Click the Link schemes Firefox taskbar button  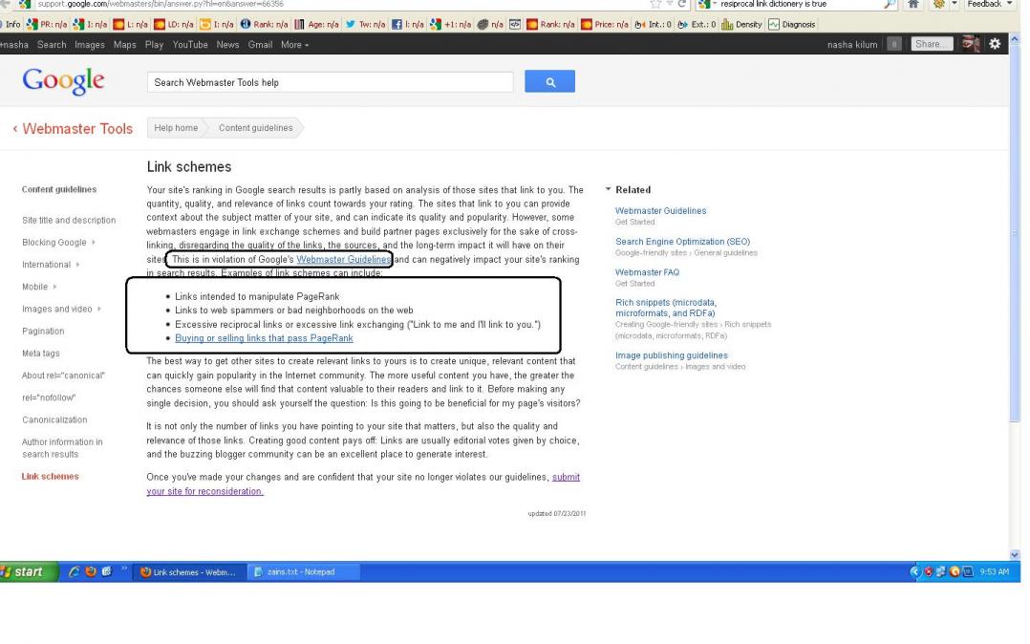190,571
